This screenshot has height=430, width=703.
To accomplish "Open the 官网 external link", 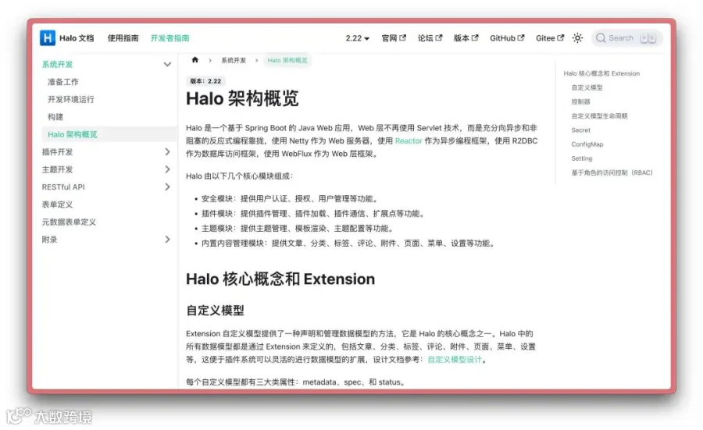I will tap(394, 38).
